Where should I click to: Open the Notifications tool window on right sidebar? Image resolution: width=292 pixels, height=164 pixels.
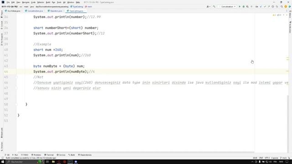[x=290, y=27]
